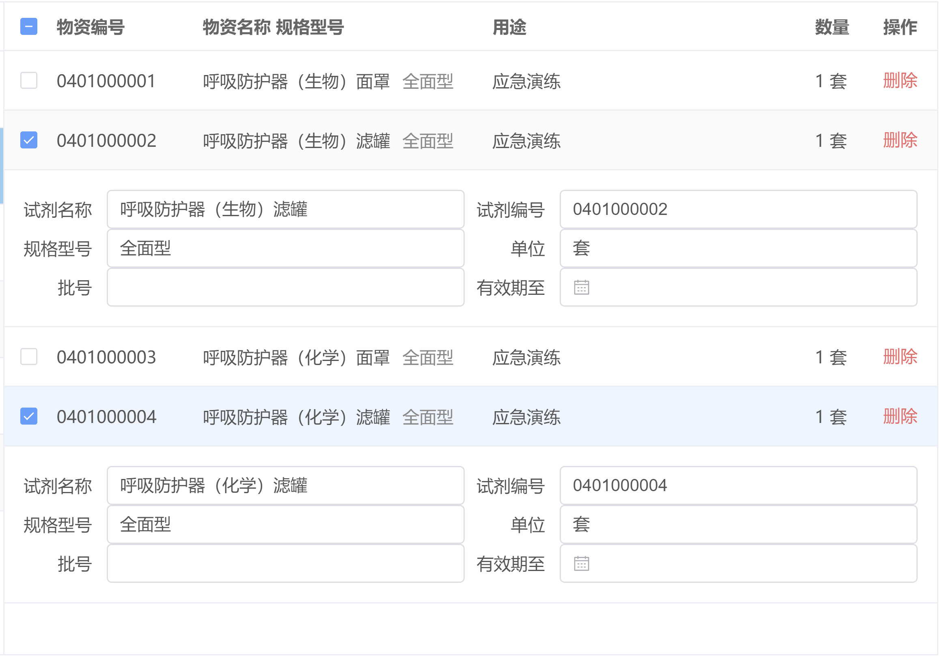Uncheck the row 0401000002 checkbox
This screenshot has width=940, height=657.
[29, 140]
